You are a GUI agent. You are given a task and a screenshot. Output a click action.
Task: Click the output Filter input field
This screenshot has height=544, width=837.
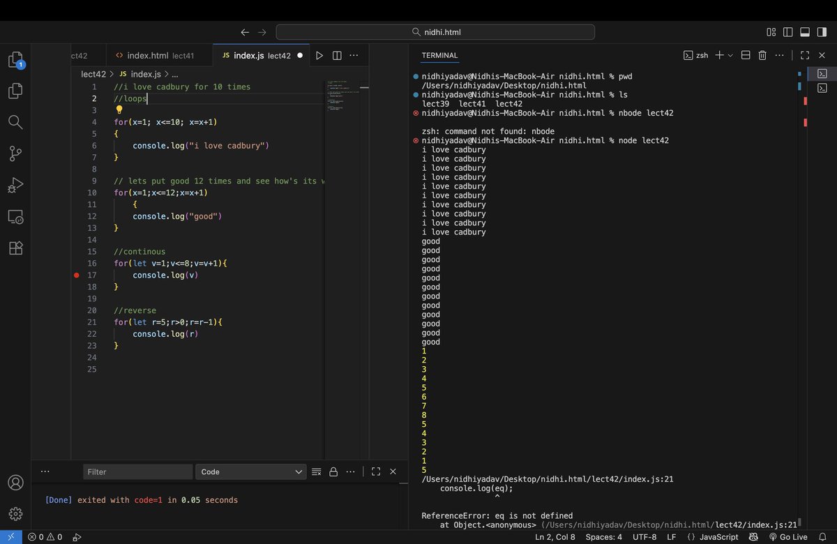137,471
